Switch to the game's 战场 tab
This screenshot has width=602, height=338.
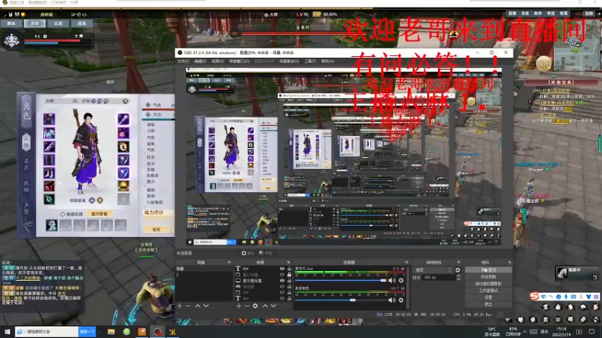[x=82, y=24]
